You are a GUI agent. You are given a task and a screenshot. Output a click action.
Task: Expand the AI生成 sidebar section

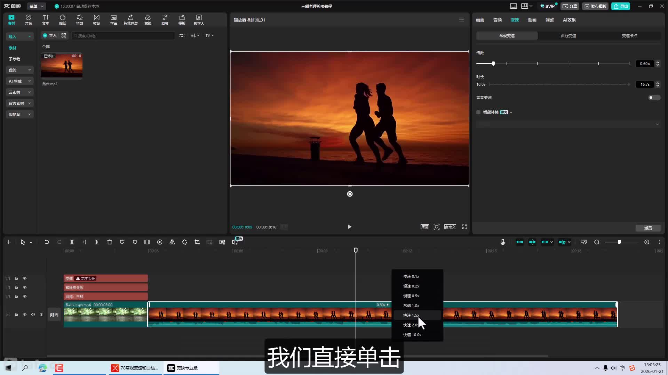point(19,81)
